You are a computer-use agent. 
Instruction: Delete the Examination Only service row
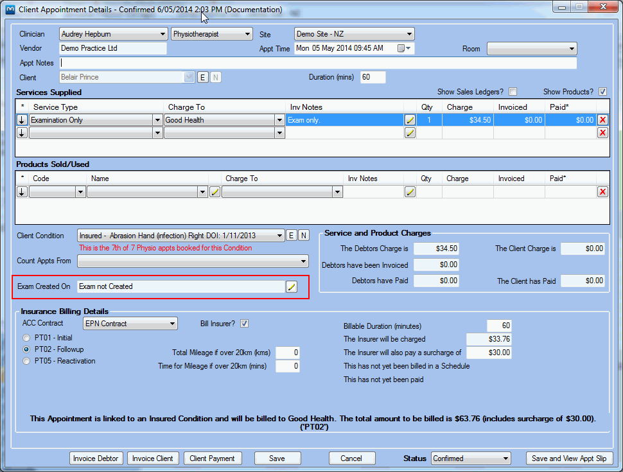(602, 120)
